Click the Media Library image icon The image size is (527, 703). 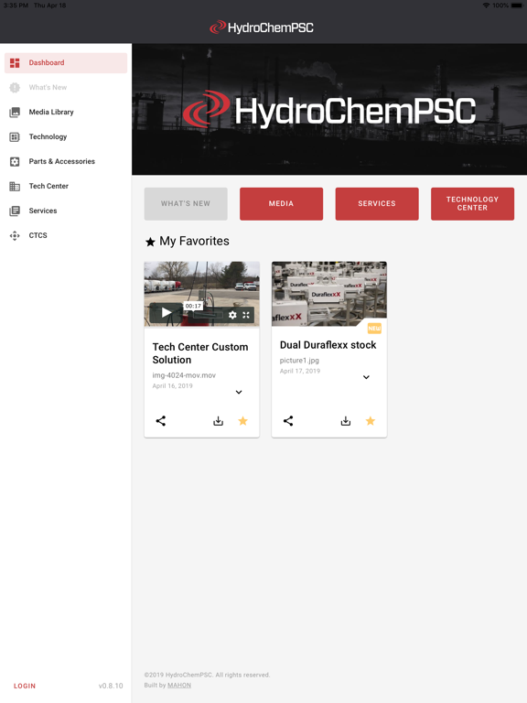pos(15,112)
